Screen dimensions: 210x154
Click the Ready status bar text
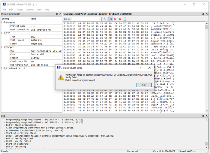click(x=4, y=151)
